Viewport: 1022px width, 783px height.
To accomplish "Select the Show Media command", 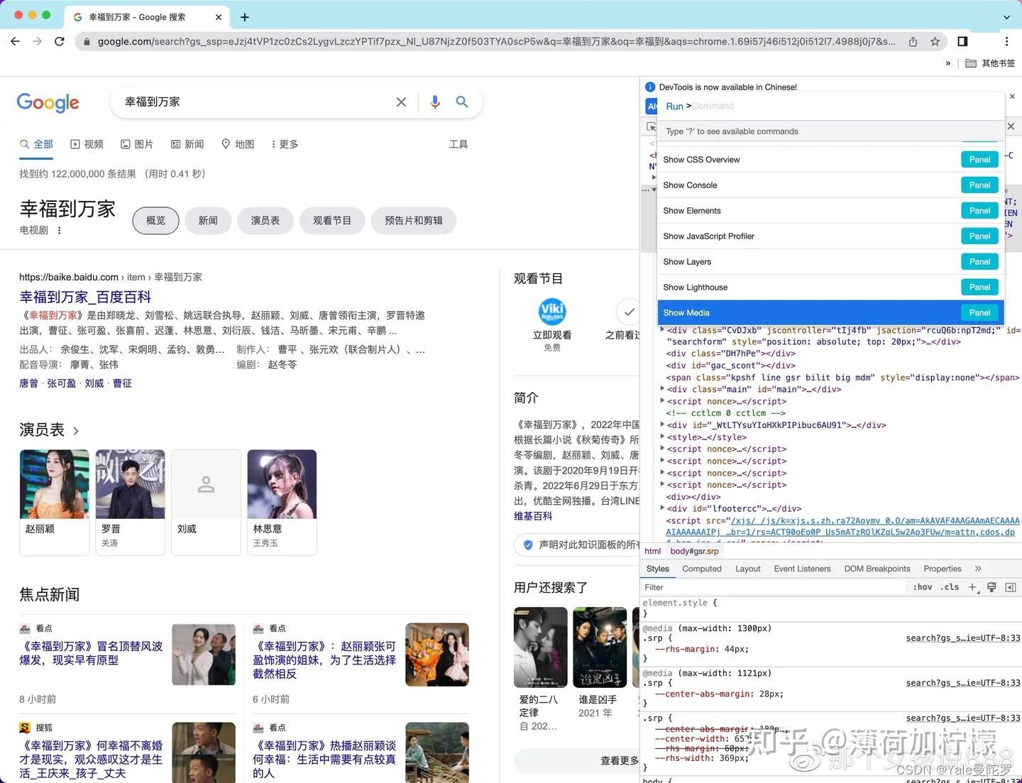I will point(831,313).
